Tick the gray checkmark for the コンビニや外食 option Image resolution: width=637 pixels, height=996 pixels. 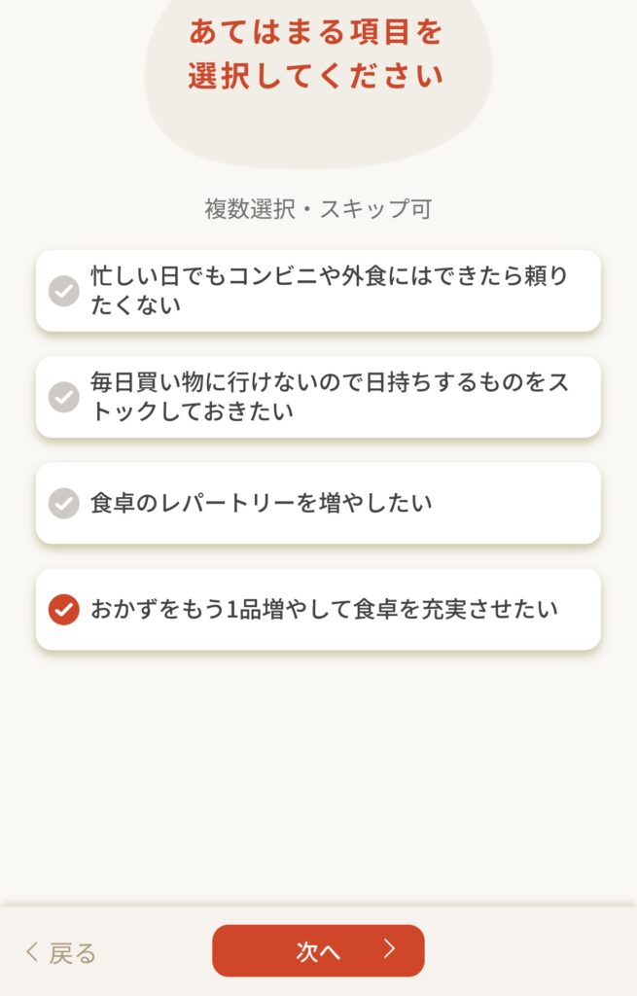pos(64,291)
